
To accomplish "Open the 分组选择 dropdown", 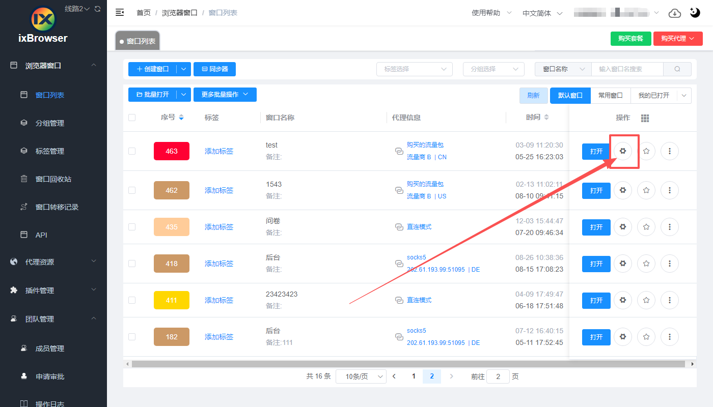I will pyautogui.click(x=493, y=69).
